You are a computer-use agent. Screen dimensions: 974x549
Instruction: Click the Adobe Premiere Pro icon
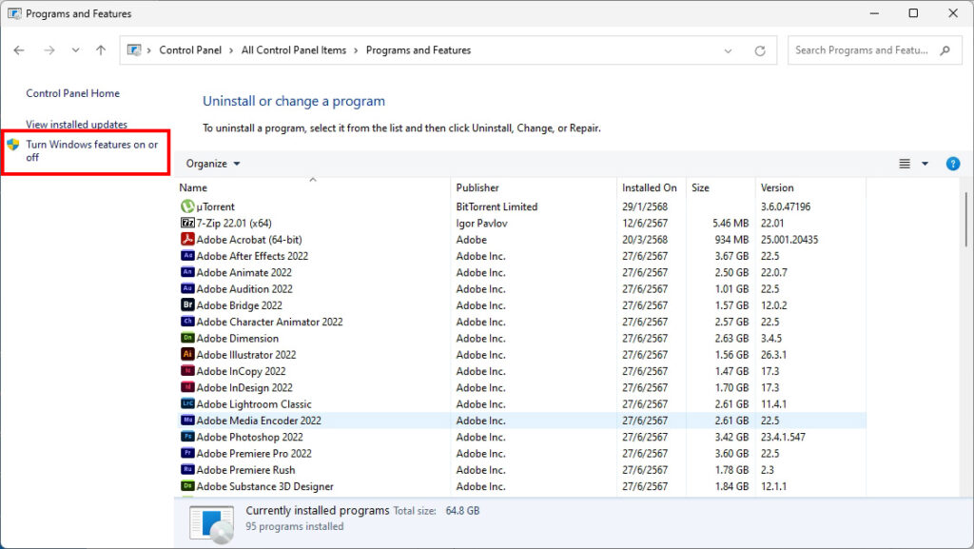click(x=187, y=453)
